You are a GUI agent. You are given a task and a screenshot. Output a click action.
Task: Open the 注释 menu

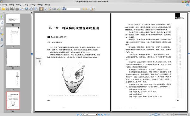click(33, 5)
